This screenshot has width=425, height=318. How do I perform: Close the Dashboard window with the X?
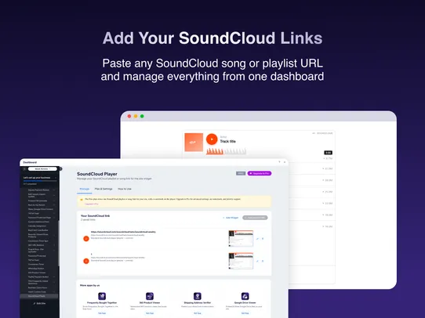[x=285, y=162]
